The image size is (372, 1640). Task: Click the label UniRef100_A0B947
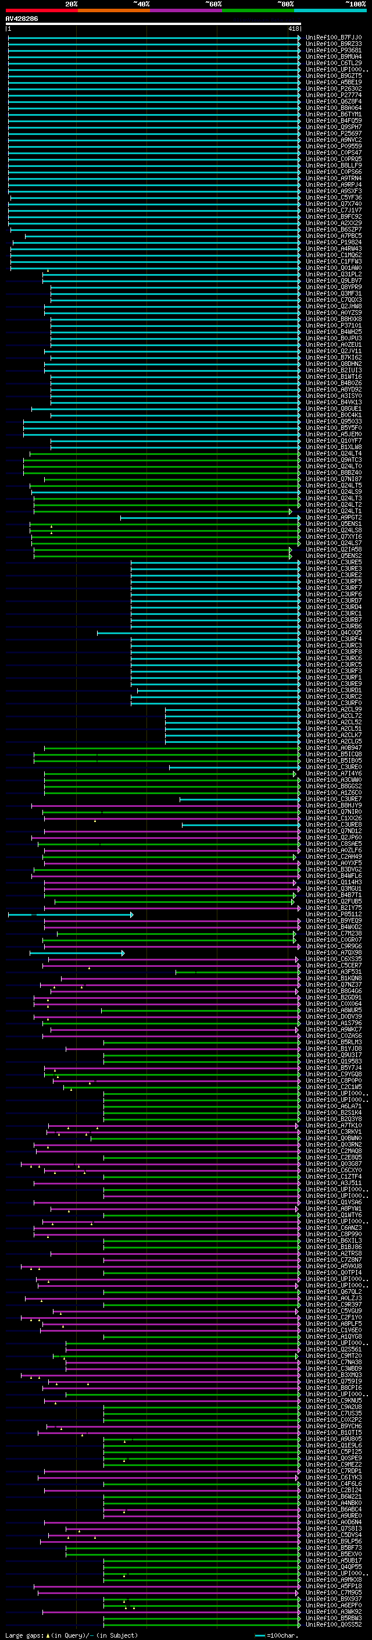(333, 748)
